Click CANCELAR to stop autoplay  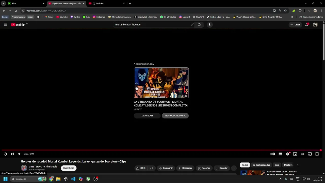tap(147, 116)
